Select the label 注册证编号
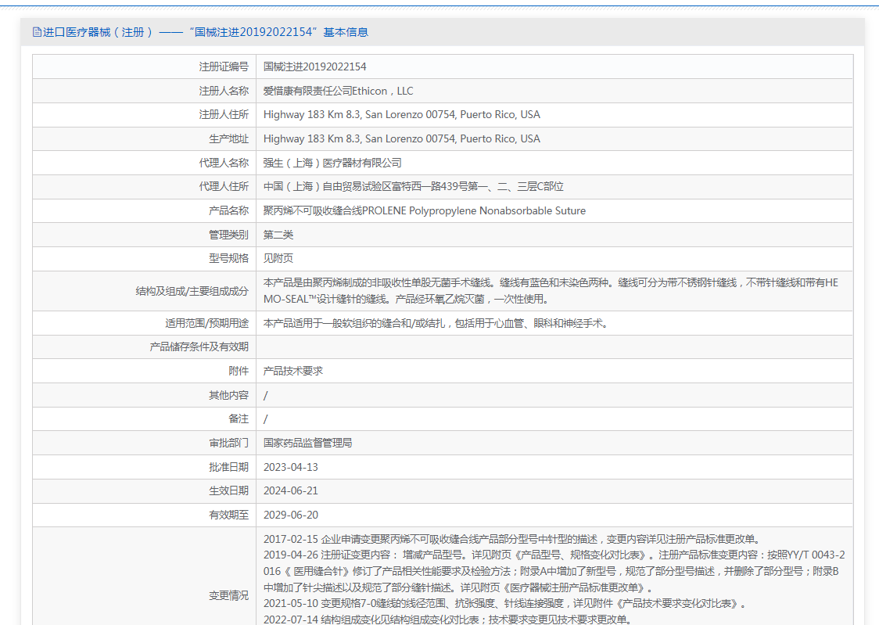This screenshot has height=625, width=879. pyautogui.click(x=224, y=66)
